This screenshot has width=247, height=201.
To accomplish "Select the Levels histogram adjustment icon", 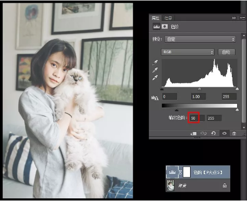I will (x=156, y=27).
